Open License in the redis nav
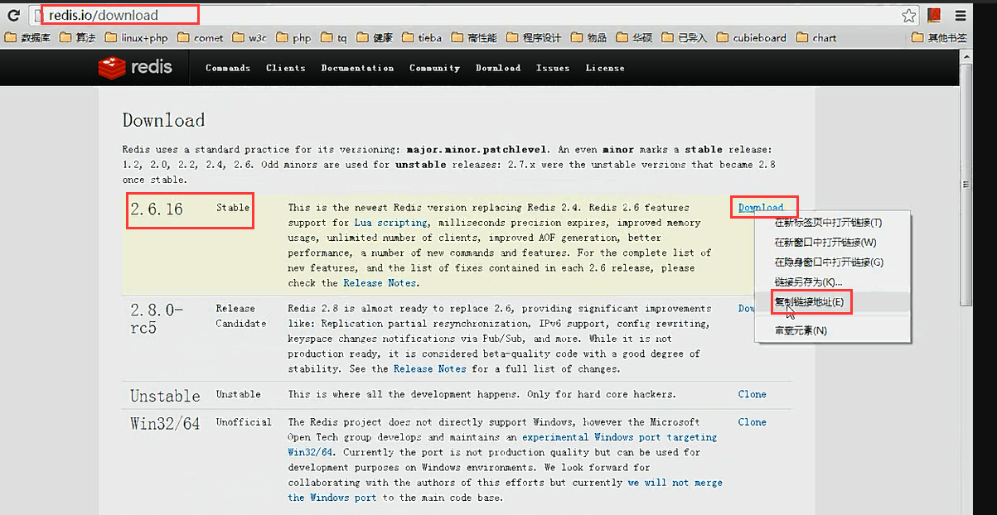 point(605,68)
